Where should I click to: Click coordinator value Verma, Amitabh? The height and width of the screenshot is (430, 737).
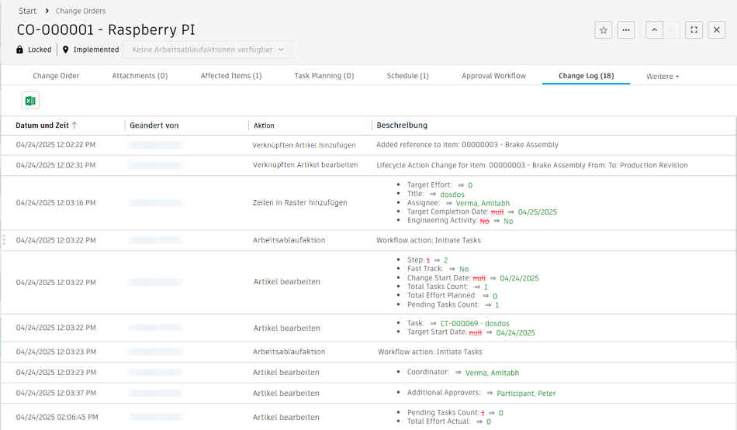[x=492, y=373]
